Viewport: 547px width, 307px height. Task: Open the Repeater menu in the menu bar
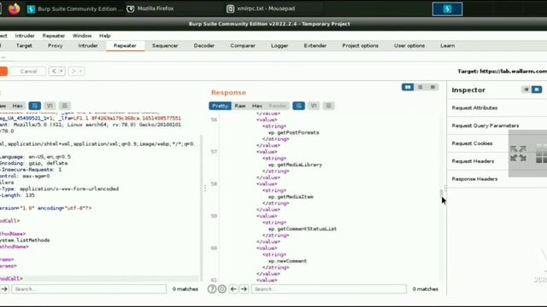click(53, 36)
